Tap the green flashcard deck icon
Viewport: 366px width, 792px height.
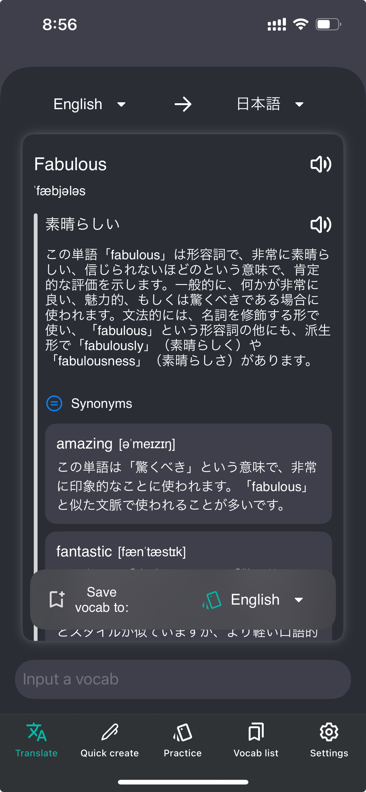(x=212, y=600)
